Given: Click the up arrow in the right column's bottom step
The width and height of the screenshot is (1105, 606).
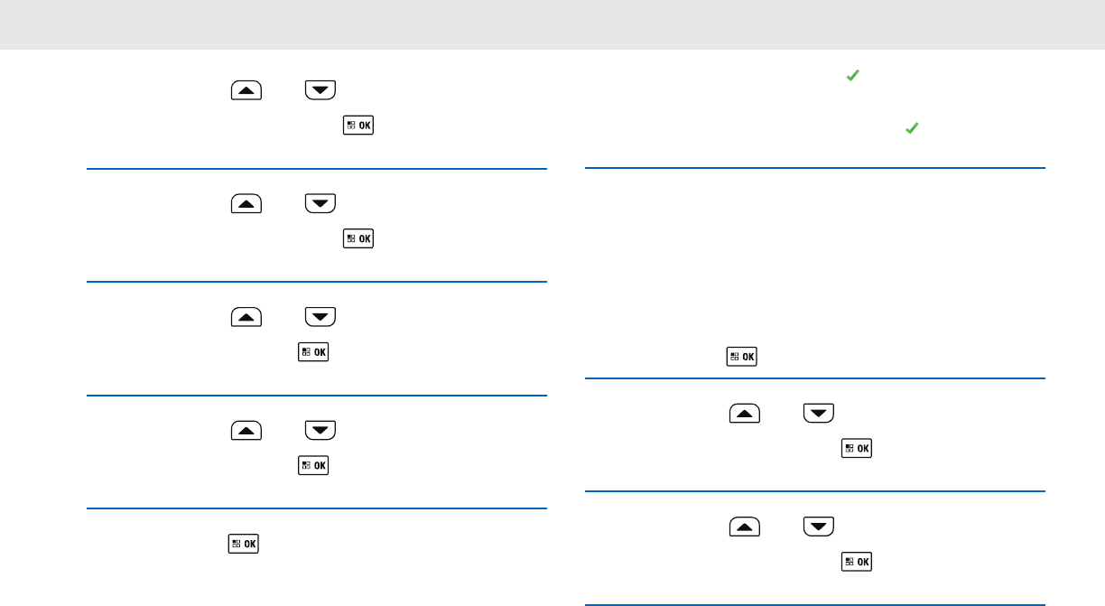Looking at the screenshot, I should [745, 527].
